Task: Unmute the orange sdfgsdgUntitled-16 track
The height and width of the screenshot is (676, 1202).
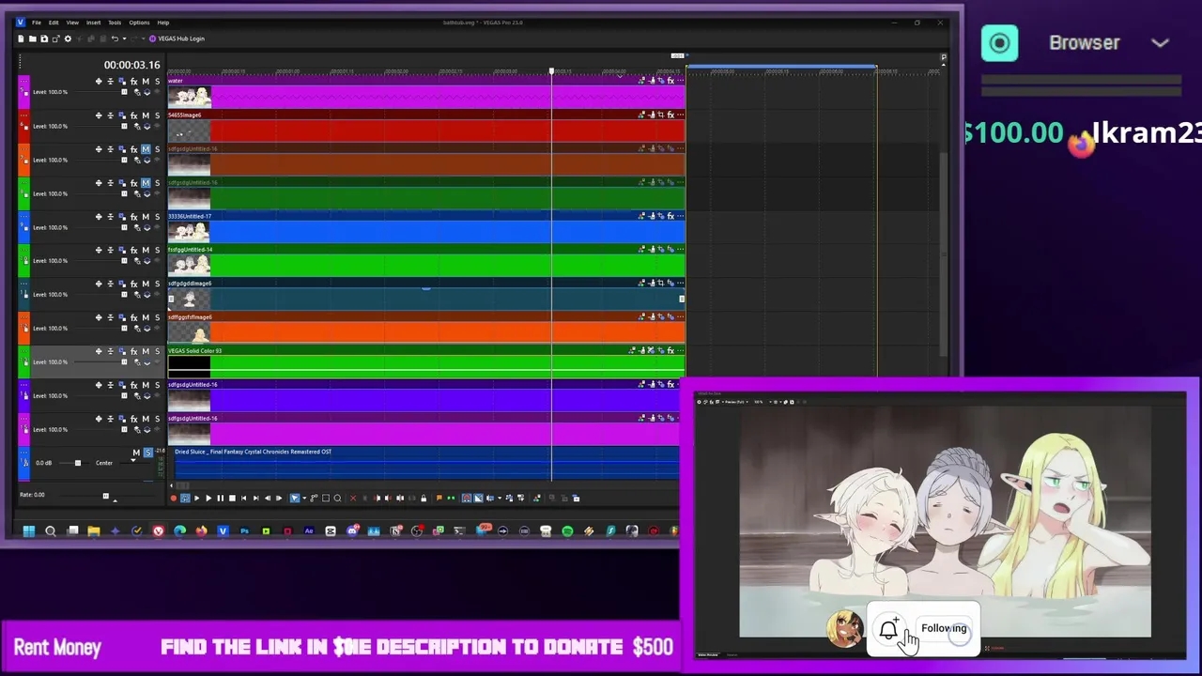Action: point(146,148)
